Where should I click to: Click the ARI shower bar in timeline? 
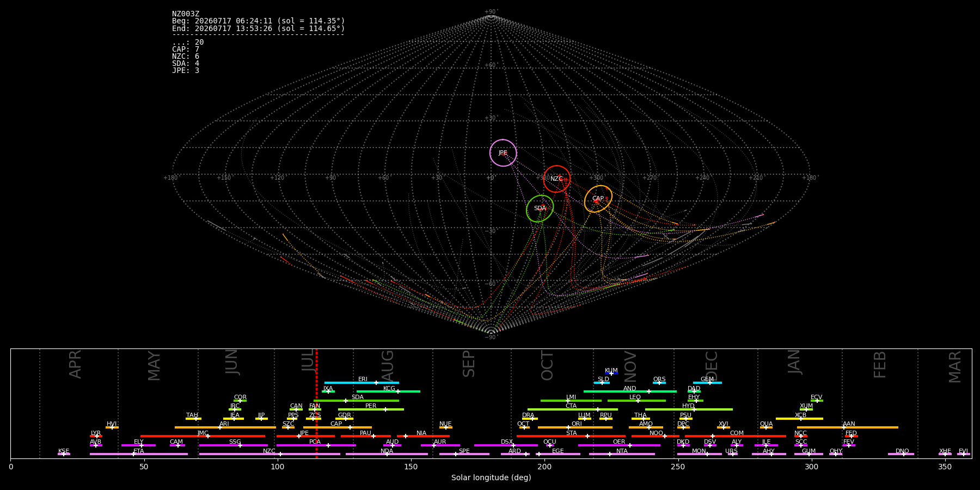225,427
